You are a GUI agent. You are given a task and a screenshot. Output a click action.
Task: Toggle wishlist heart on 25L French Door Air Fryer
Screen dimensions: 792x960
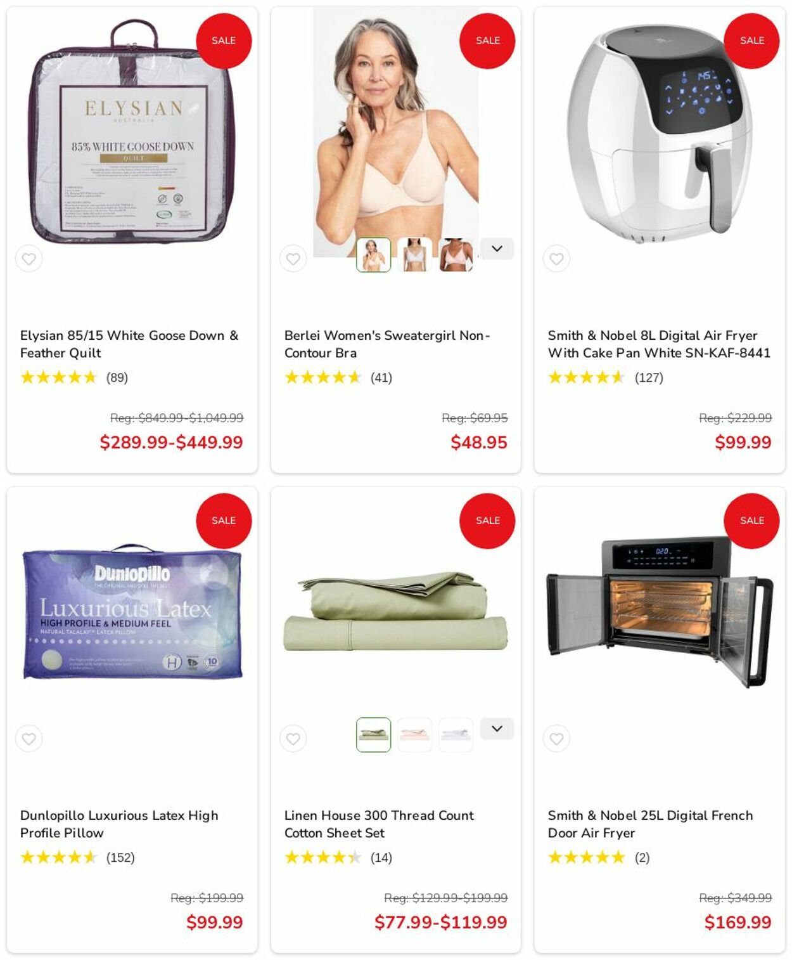coord(557,739)
